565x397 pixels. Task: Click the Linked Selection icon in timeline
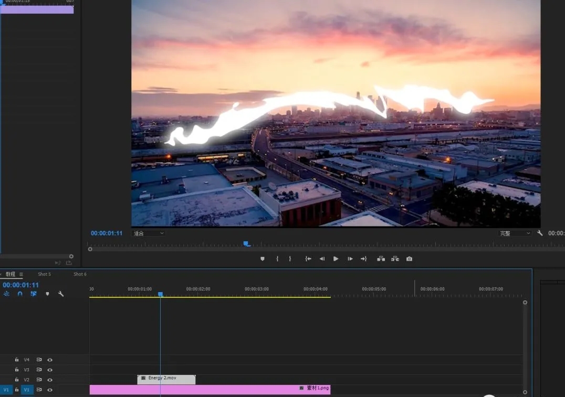(33, 294)
